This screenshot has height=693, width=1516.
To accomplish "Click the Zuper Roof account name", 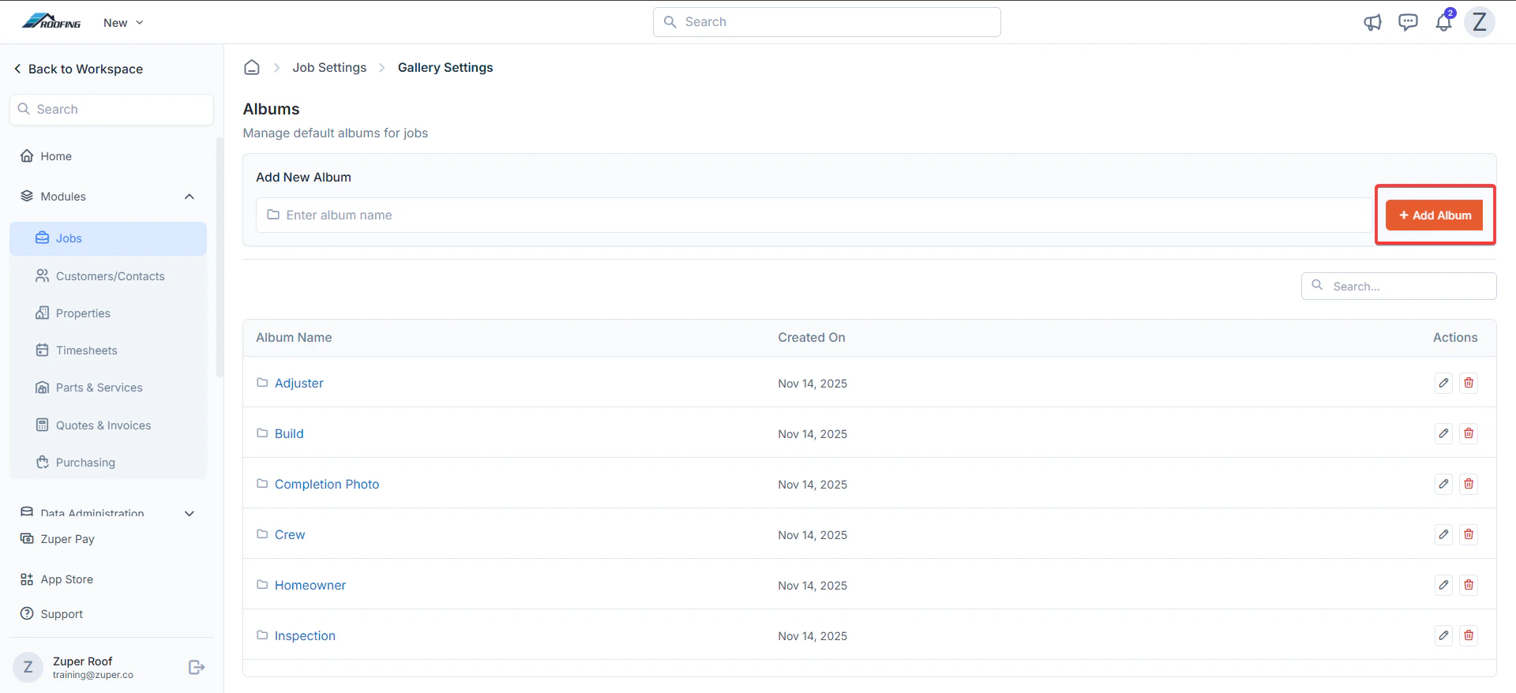I will (x=83, y=661).
